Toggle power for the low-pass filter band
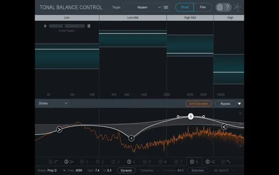The image size is (279, 175). click(x=223, y=162)
